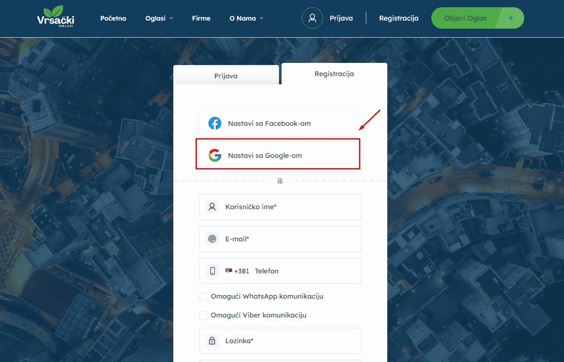Click the Serbian flag country selector
Screen dimensions: 564x362
pyautogui.click(x=229, y=271)
